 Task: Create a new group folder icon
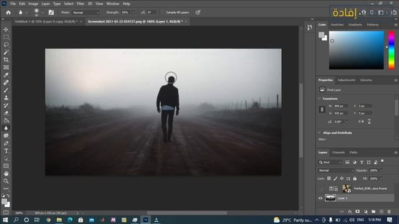373,212
